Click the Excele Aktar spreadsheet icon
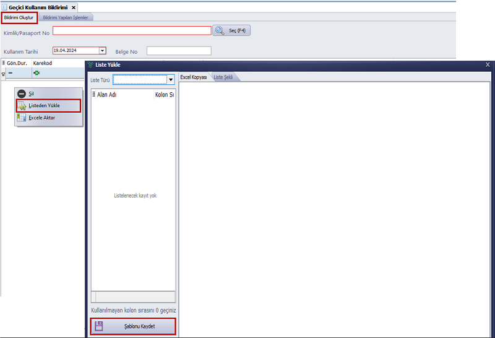Viewport: 495px width, 338px height. 22,118
